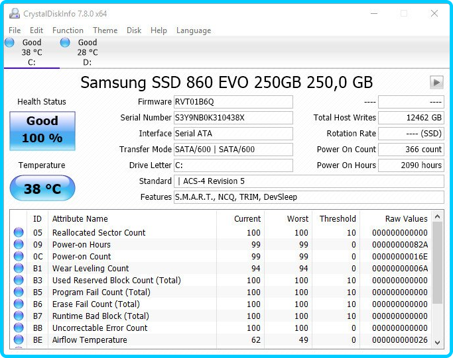Click the Power On Count value 366 count
Viewport: 453px width, 358px height.
pyautogui.click(x=411, y=150)
